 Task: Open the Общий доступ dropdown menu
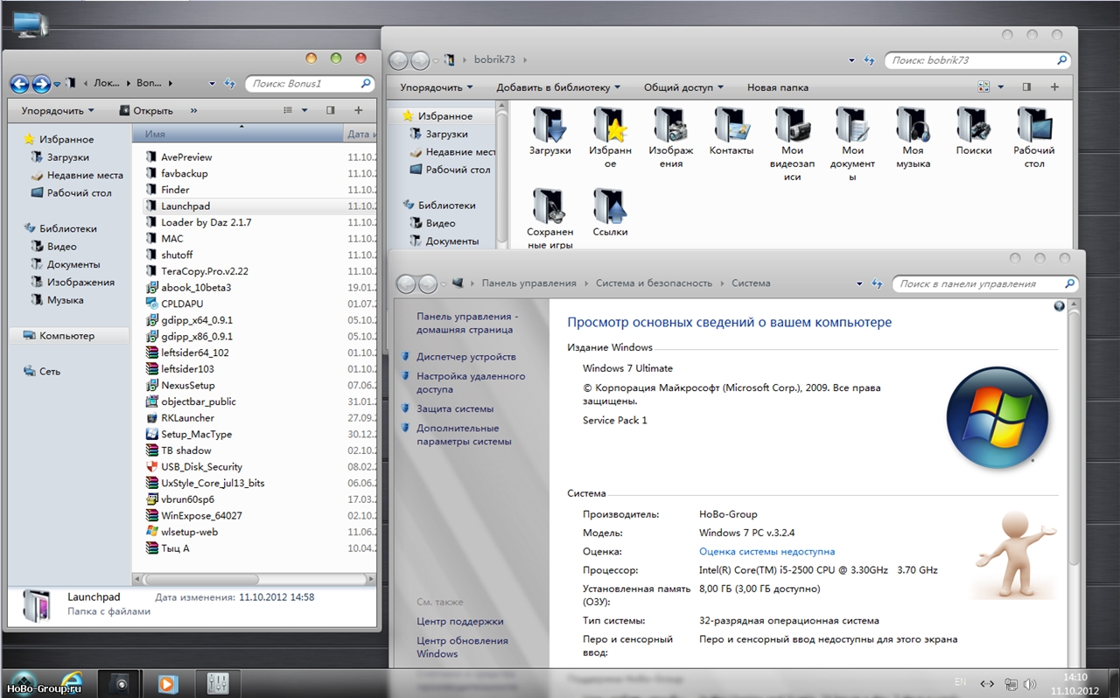(x=683, y=87)
